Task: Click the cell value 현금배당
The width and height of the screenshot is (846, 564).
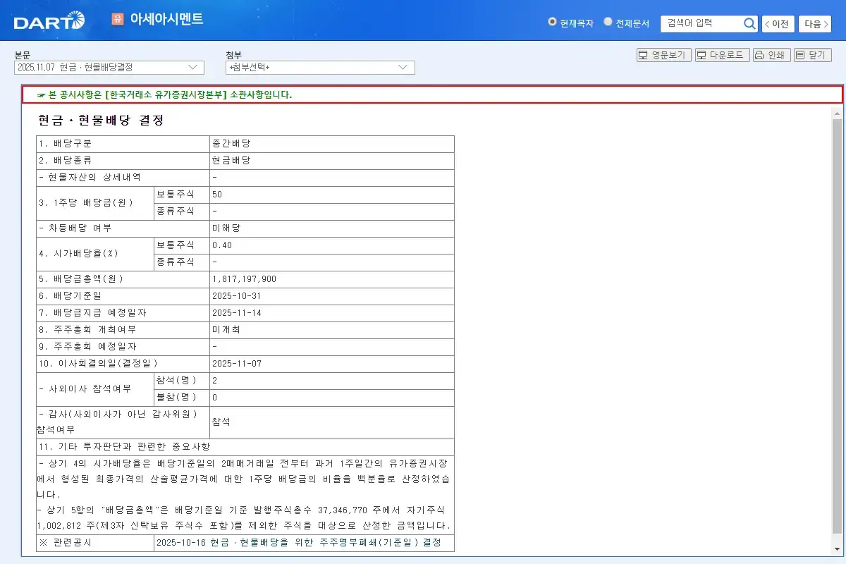Action: [231, 161]
